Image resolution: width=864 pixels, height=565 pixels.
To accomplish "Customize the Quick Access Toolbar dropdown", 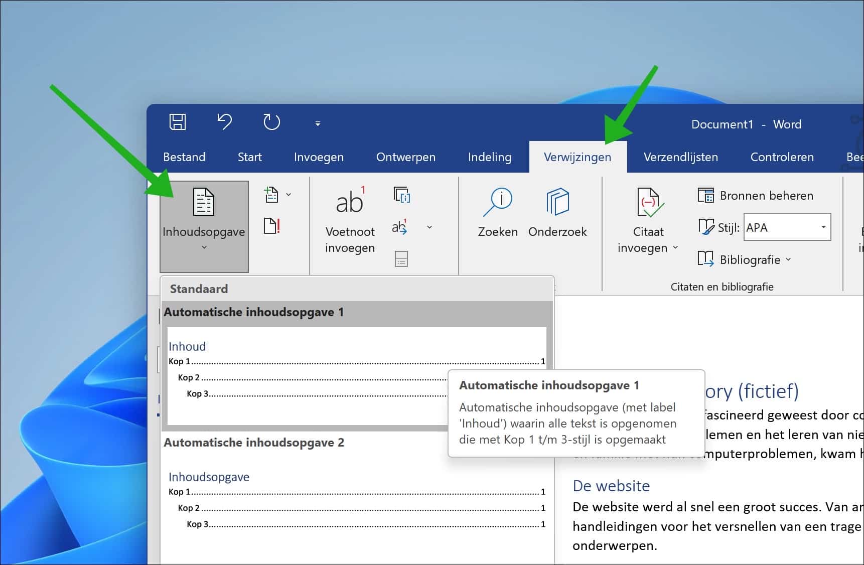I will tap(317, 123).
